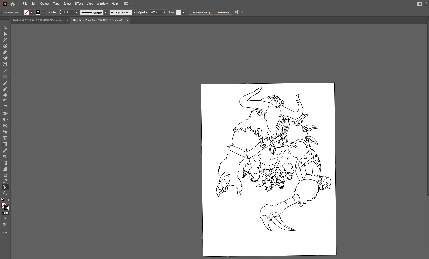The height and width of the screenshot is (259, 429).
Task: Switch to the Untitled-2 document tab
Action: 97,20
